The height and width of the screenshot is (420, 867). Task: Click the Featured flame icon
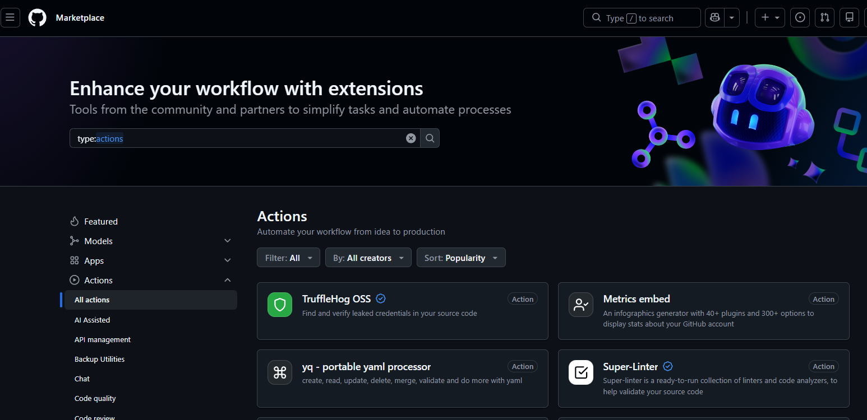[x=75, y=221]
